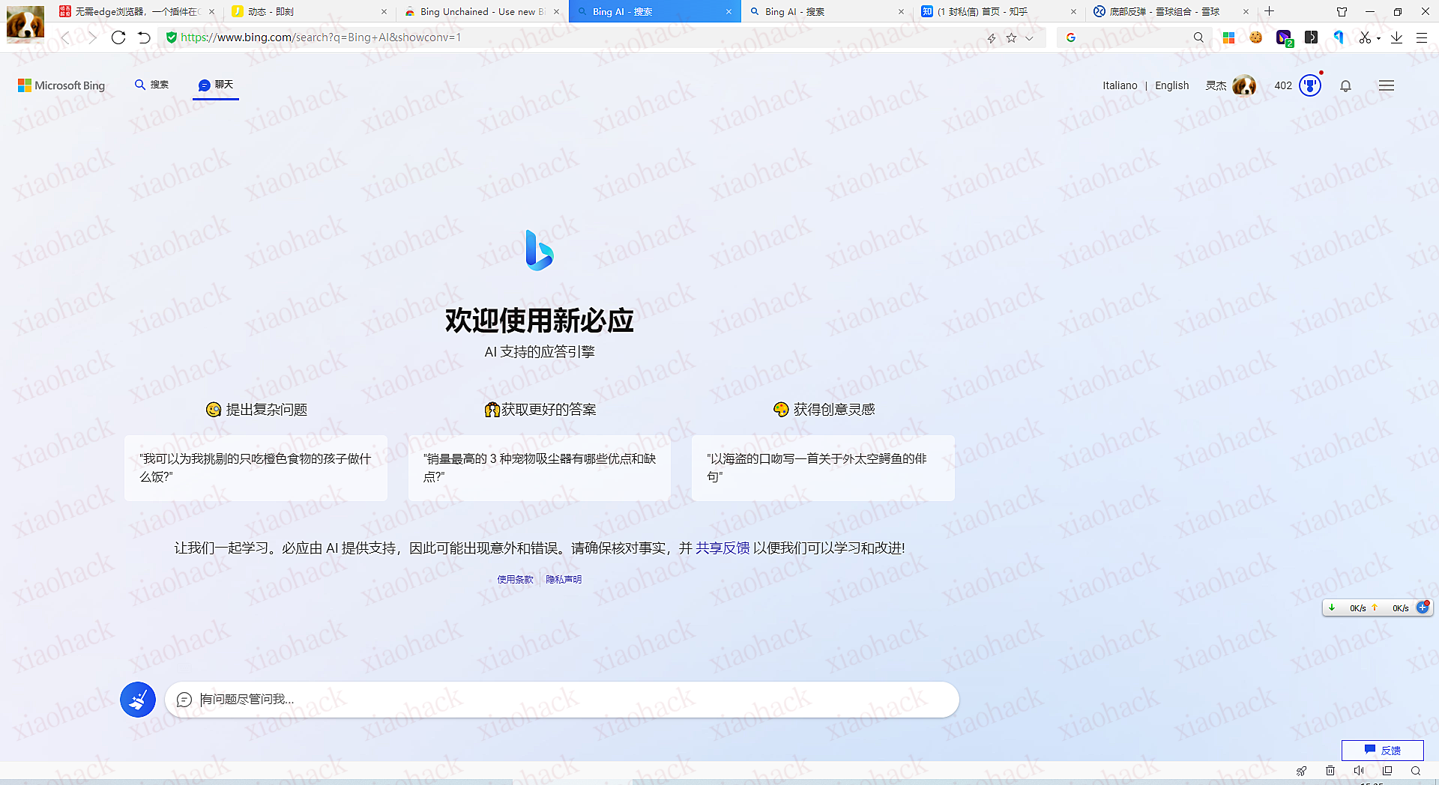
Task: Click the Microsoft Bing logo
Action: 60,85
